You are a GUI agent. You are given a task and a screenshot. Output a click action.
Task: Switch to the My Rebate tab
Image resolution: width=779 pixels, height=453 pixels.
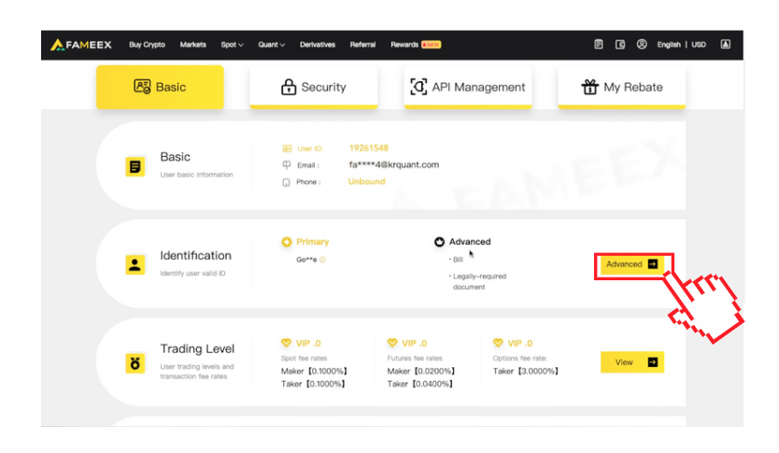622,87
